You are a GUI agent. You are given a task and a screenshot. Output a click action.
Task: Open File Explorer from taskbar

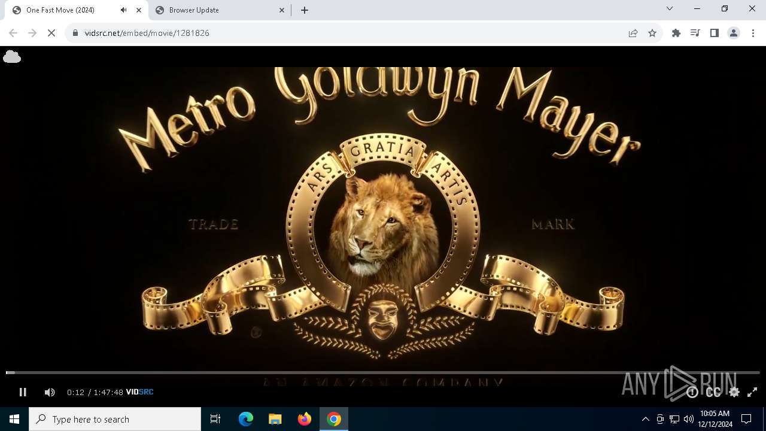[275, 419]
